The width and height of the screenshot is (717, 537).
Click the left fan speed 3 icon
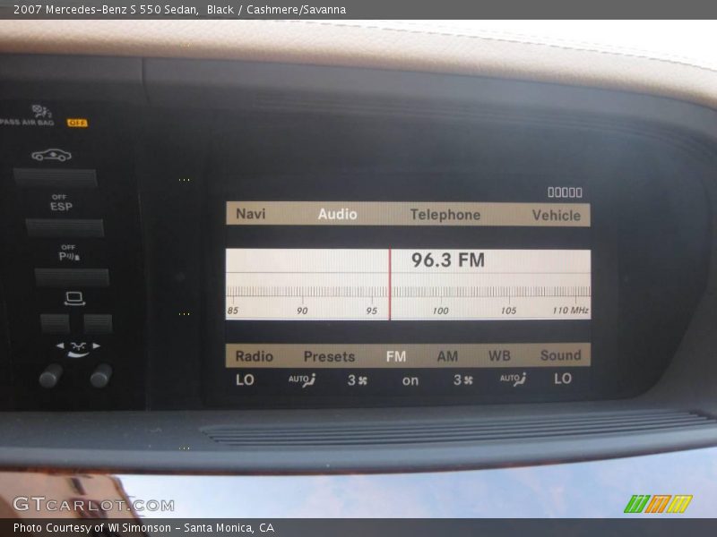tap(358, 379)
